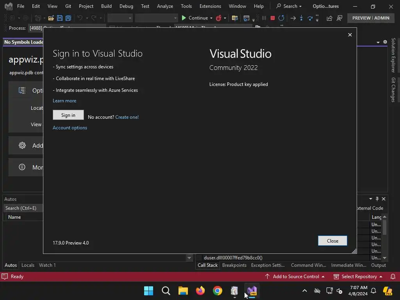Expand Add to Source Control menu

click(295, 277)
